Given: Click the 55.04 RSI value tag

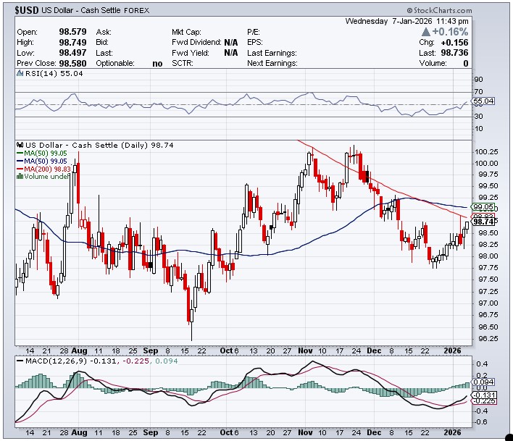Looking at the screenshot, I should point(483,101).
